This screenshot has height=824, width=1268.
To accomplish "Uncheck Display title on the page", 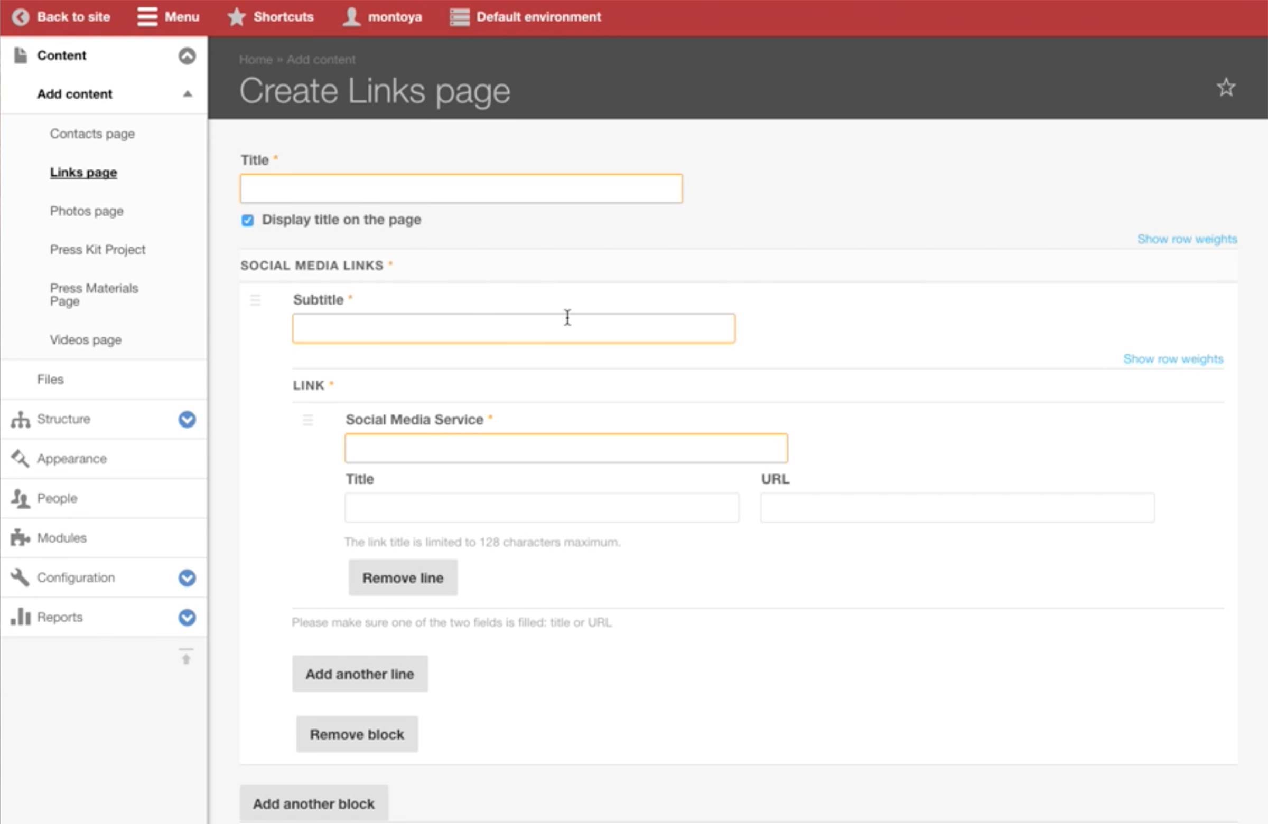I will point(247,220).
